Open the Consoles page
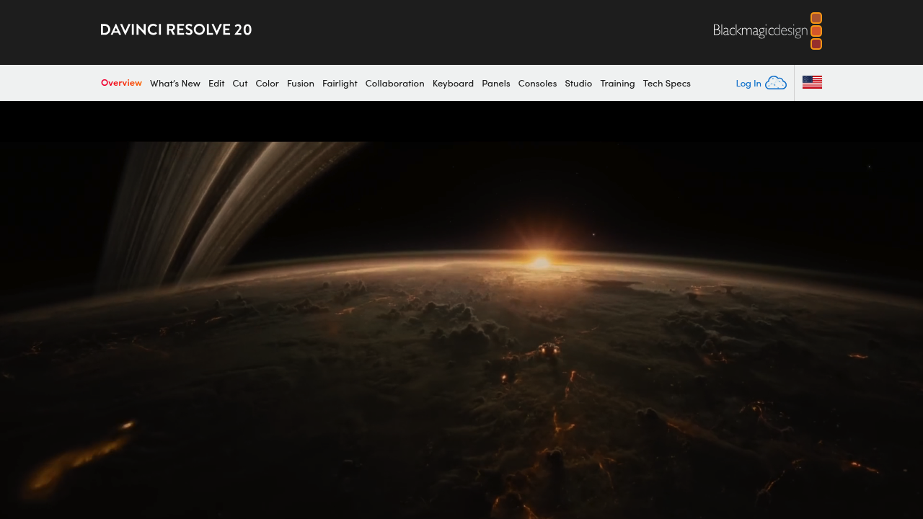The image size is (923, 519). click(x=537, y=83)
